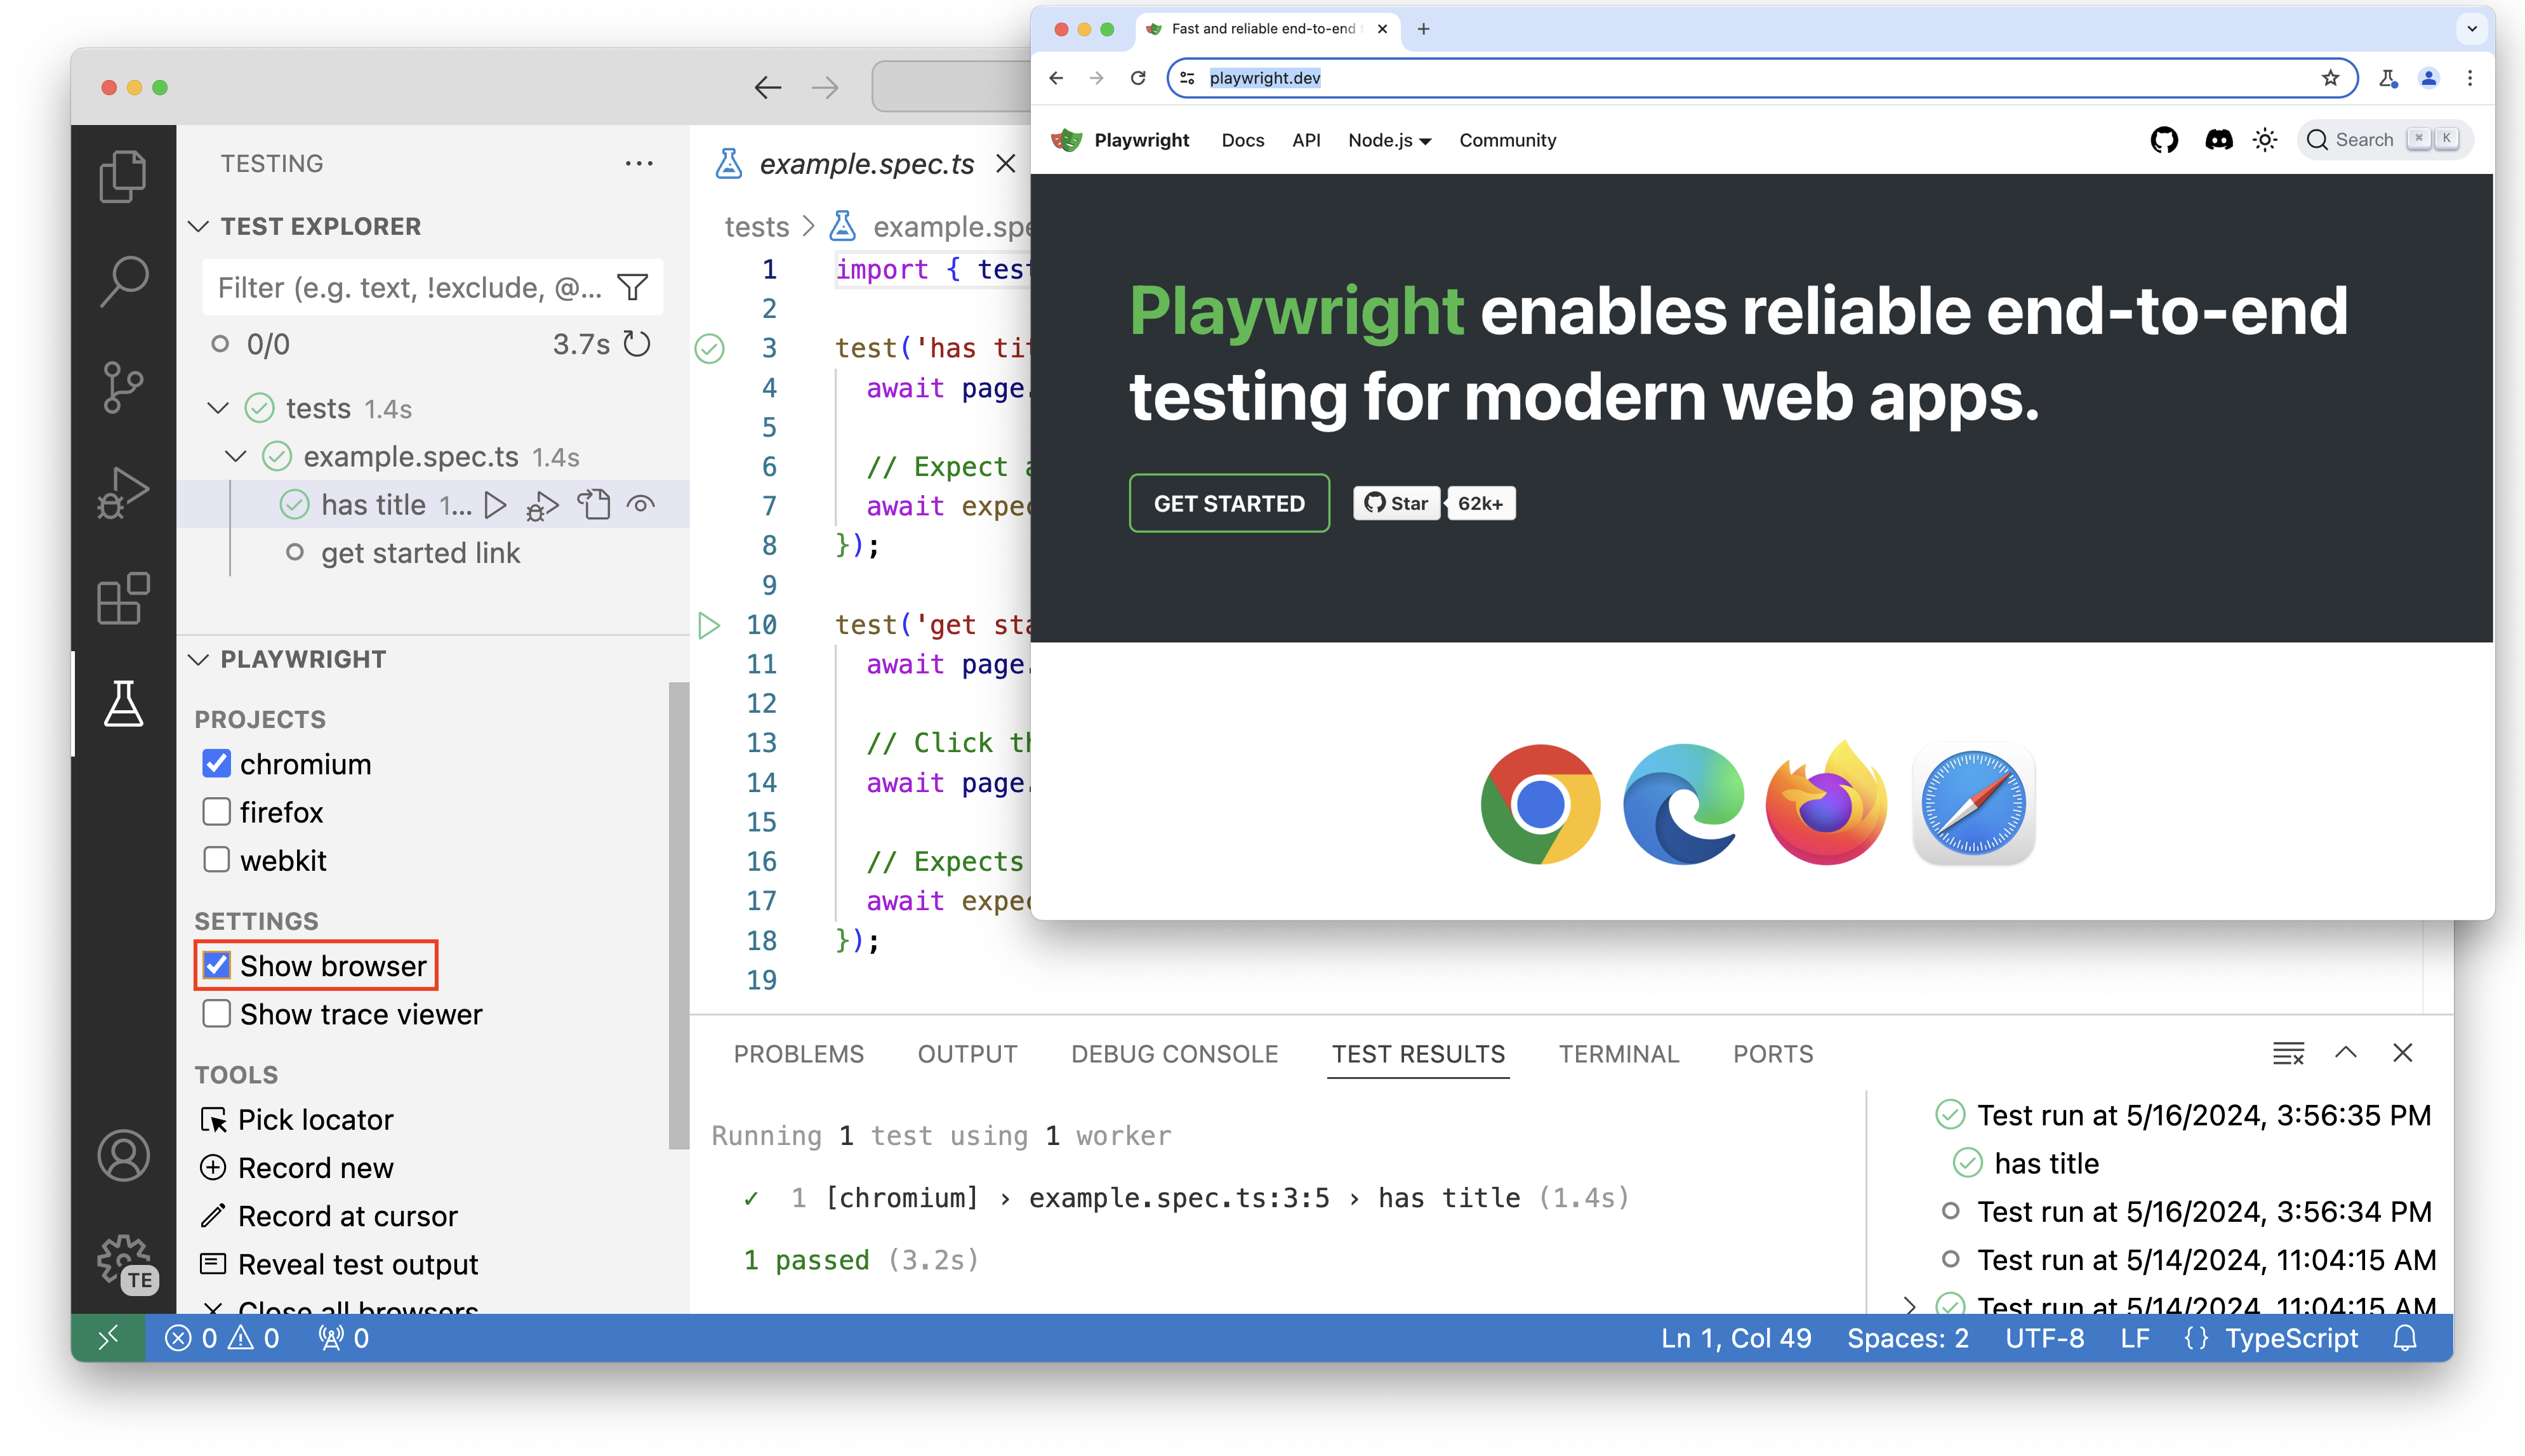Toggle the site theme with the sun icon
The width and height of the screenshot is (2525, 1456).
2265,140
